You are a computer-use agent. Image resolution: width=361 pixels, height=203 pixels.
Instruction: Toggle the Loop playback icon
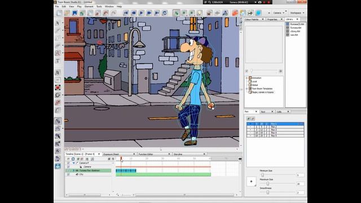[x=164, y=13]
